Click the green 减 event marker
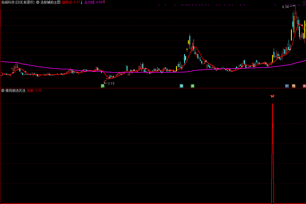Screen dimensions: 306x204 tap(192, 86)
